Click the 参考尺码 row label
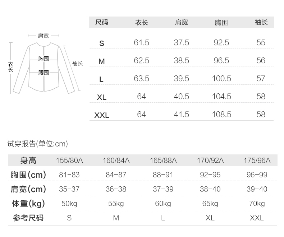Viewport: 284px width, 237px height. (28, 218)
